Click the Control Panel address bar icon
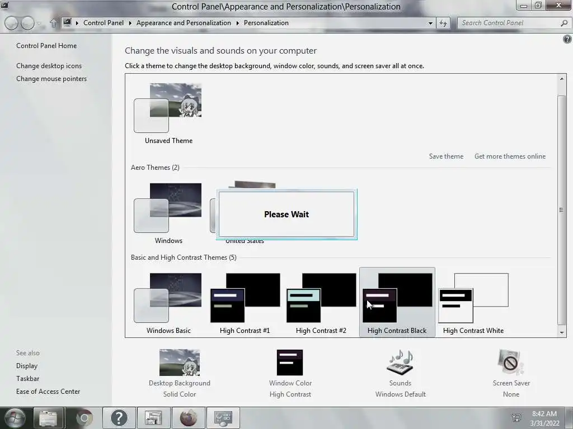Viewport: 573px width, 429px height. tap(67, 22)
